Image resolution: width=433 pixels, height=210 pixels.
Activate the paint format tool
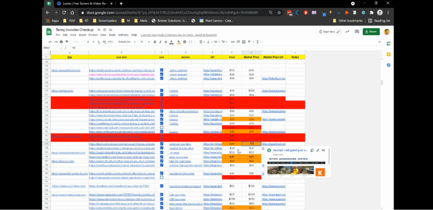click(66, 42)
